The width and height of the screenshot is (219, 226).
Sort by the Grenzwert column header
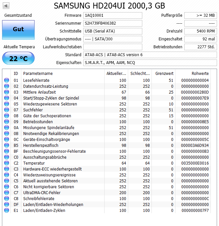coord(164,74)
